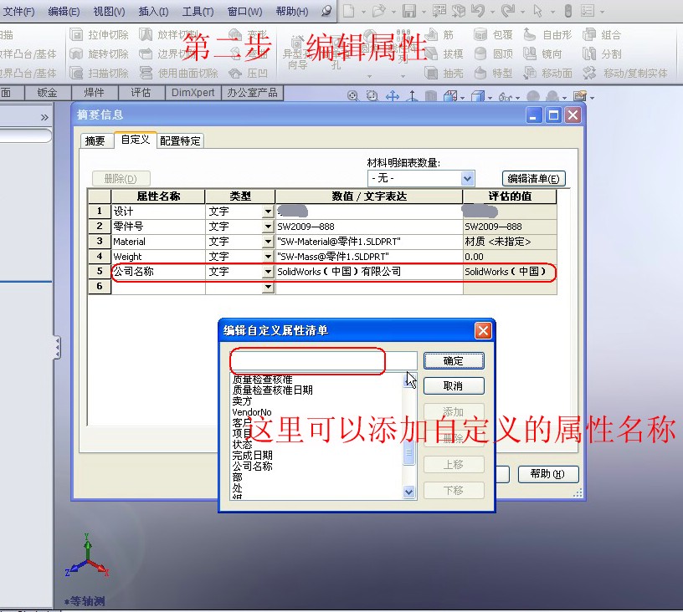Select the 拉伸切除 extruded cut tool
The image size is (683, 612).
pos(100,34)
